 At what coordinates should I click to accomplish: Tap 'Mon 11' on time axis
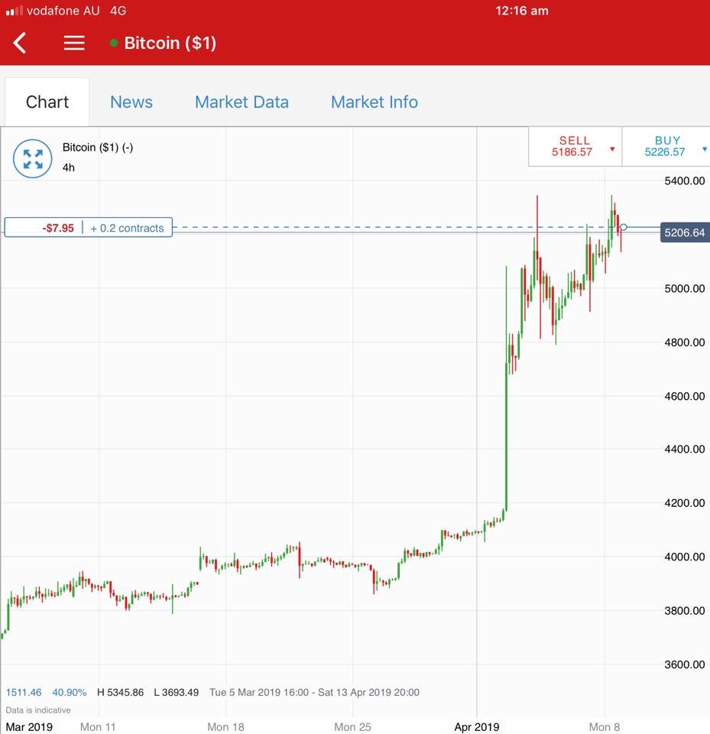click(98, 727)
